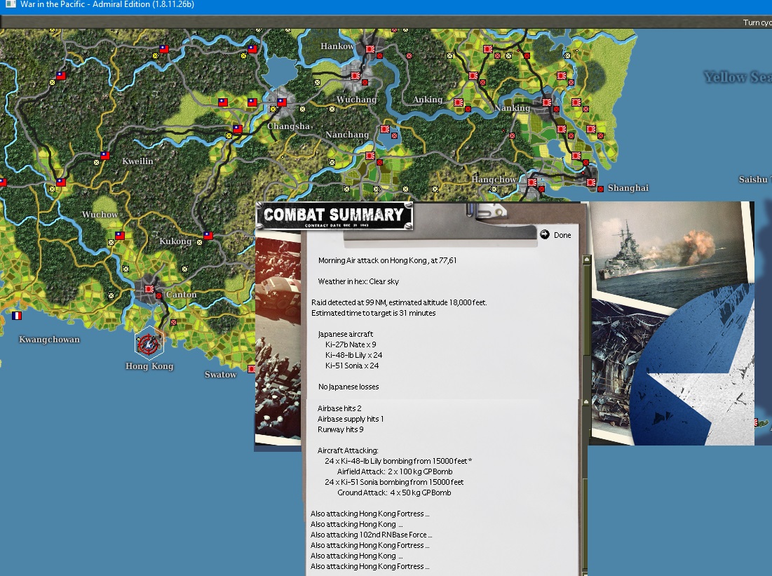Select the Japanese flag unit at Shanghai

click(591, 182)
